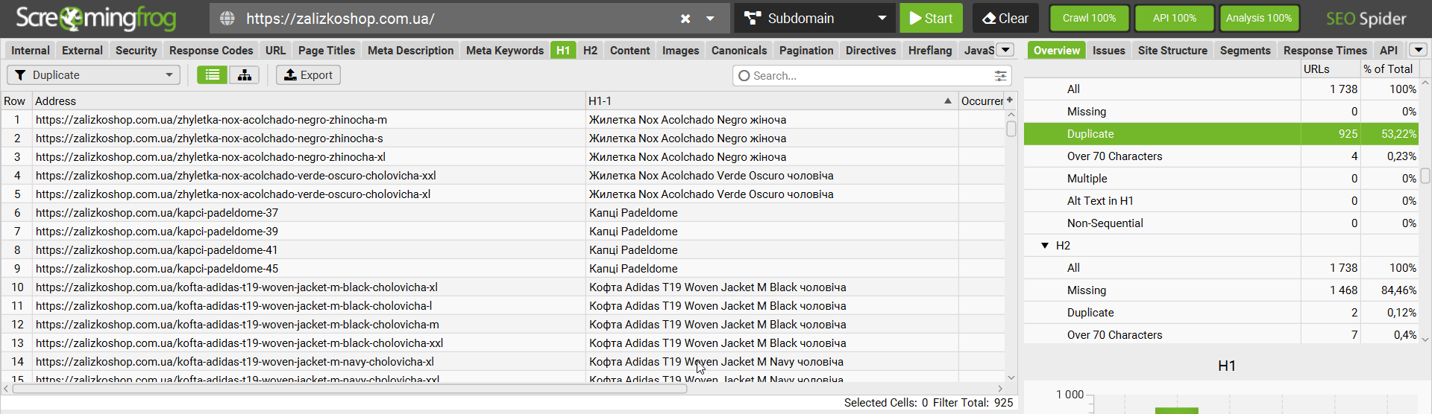Clear the URL with the X icon
The image size is (1432, 414).
[685, 19]
